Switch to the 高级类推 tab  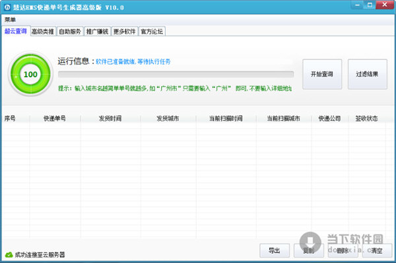pos(43,32)
